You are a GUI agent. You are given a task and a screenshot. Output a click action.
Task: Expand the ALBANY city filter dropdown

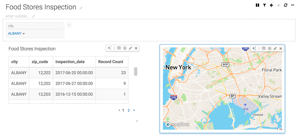(x=16, y=33)
